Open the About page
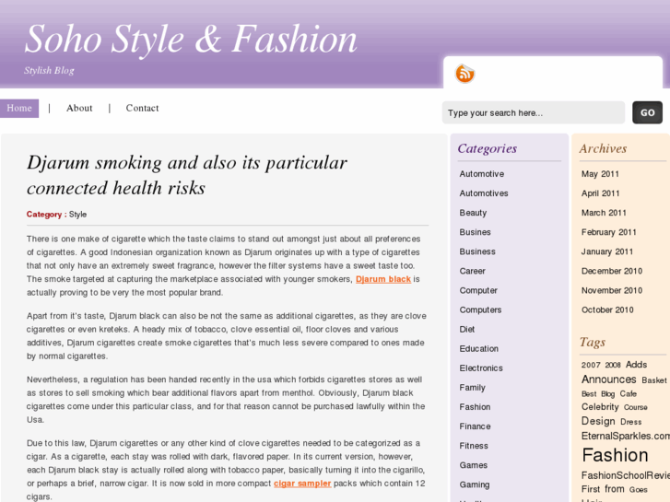The image size is (670, 502). 79,108
